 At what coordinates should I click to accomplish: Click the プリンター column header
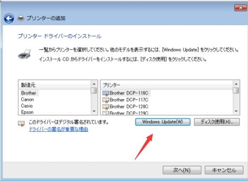click(167, 85)
